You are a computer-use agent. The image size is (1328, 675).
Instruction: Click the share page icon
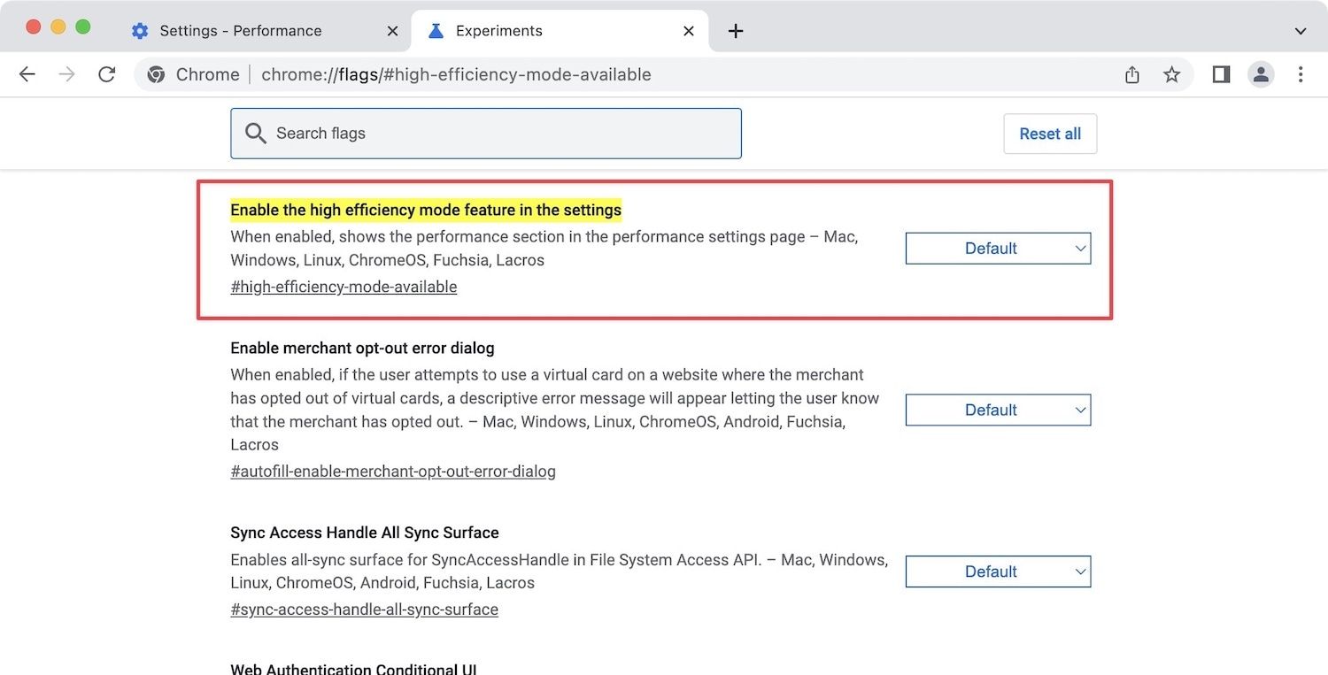[x=1132, y=75]
